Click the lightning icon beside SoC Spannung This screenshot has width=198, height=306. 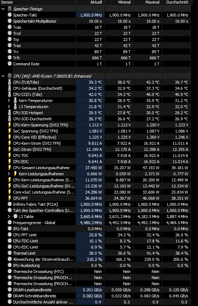(x=10, y=131)
